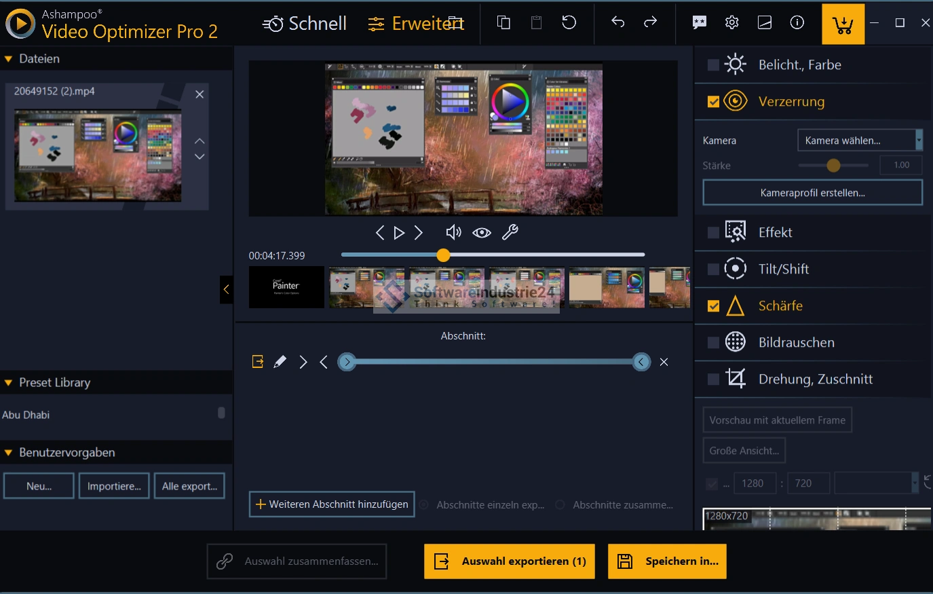
Task: Open settings with the gear icon
Action: [731, 22]
